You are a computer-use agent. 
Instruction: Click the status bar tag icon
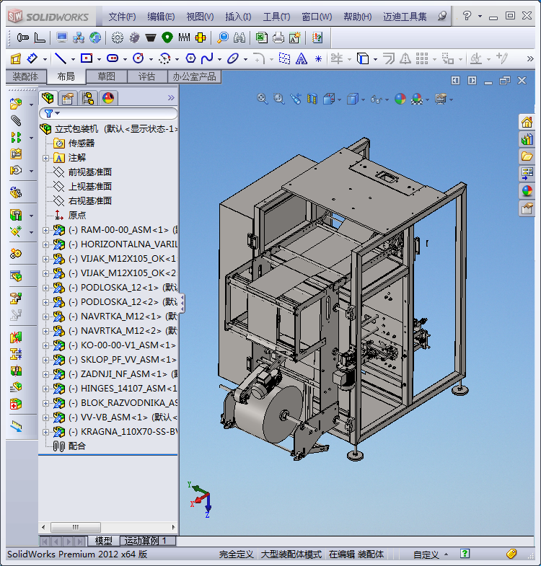tap(511, 553)
